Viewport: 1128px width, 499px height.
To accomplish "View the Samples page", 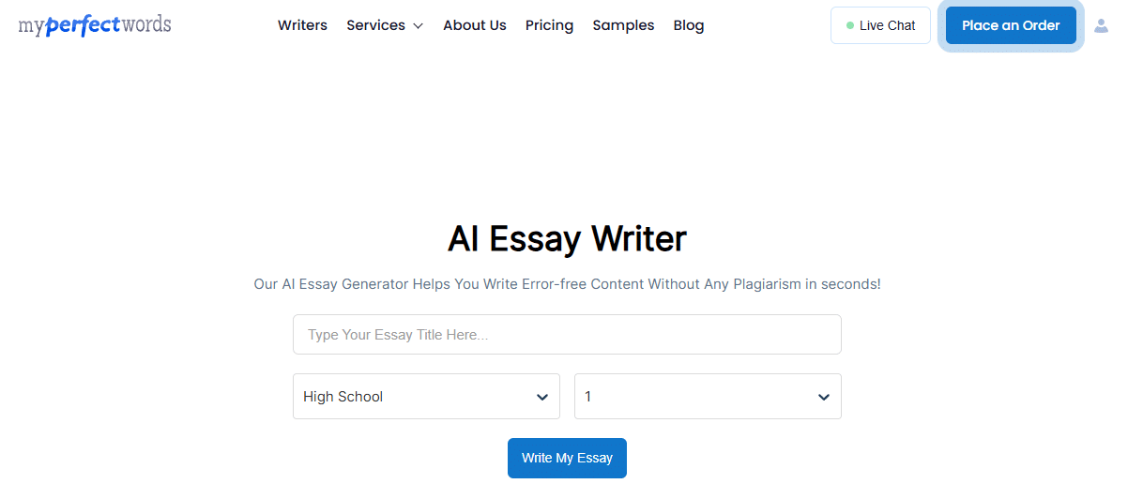I will pyautogui.click(x=624, y=25).
